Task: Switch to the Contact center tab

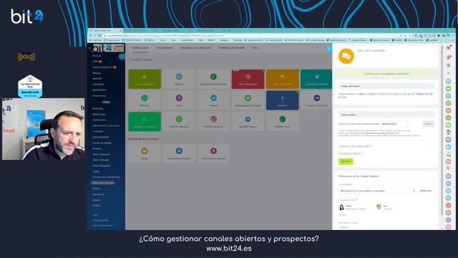Action: (140, 48)
